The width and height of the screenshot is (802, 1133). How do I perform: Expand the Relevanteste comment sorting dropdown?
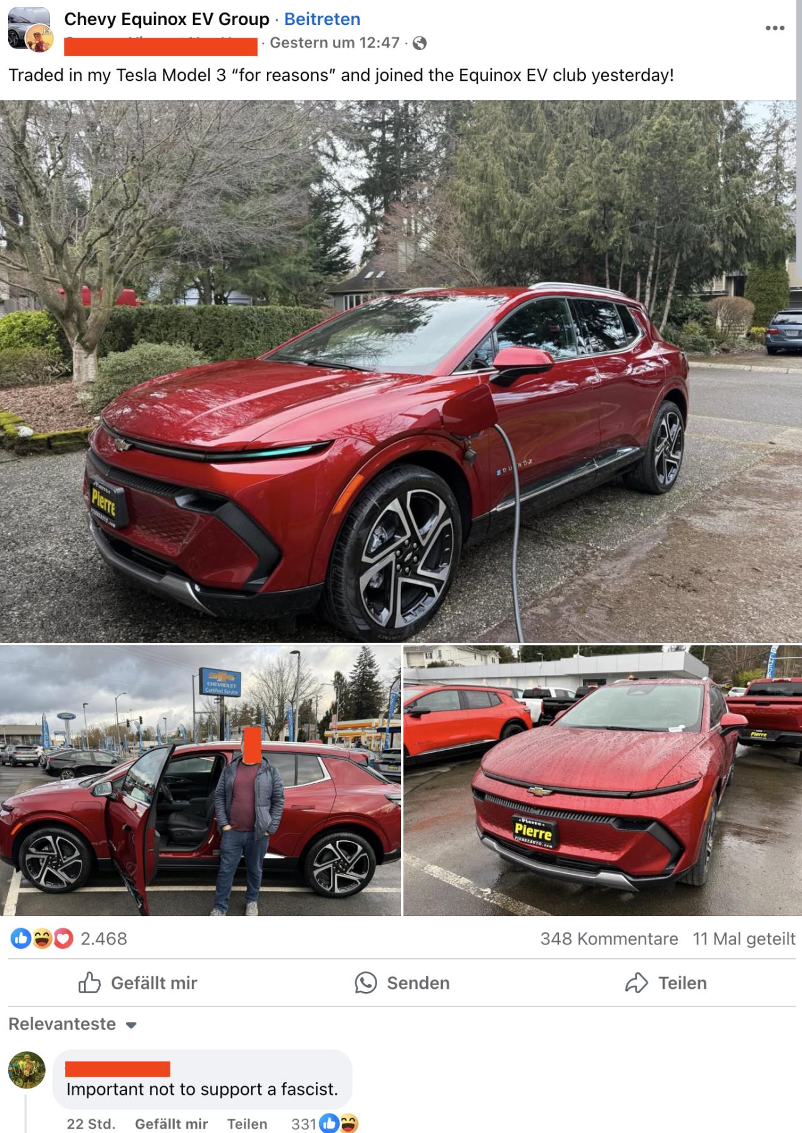point(73,1024)
